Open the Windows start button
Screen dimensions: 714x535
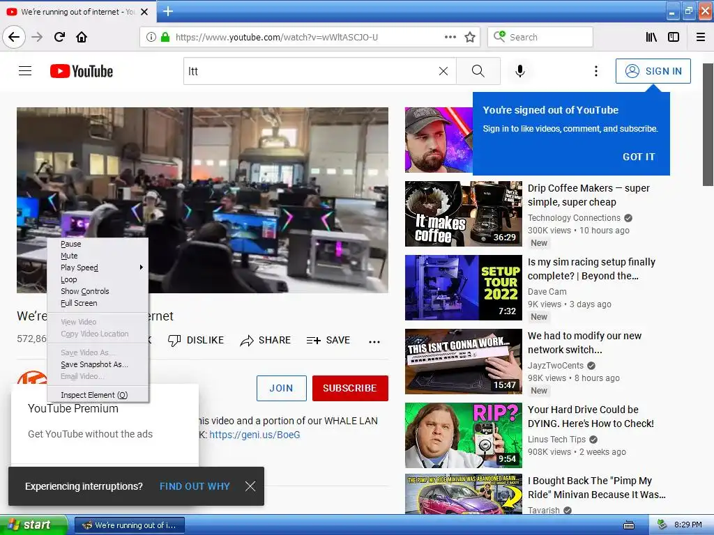(x=33, y=525)
